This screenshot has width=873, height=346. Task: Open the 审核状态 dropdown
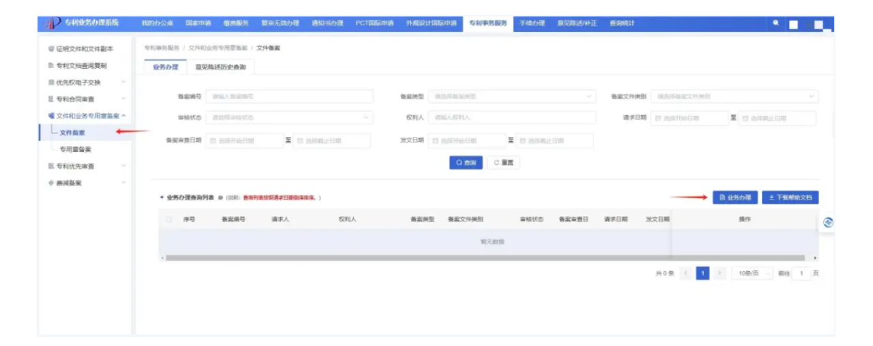tap(289, 118)
